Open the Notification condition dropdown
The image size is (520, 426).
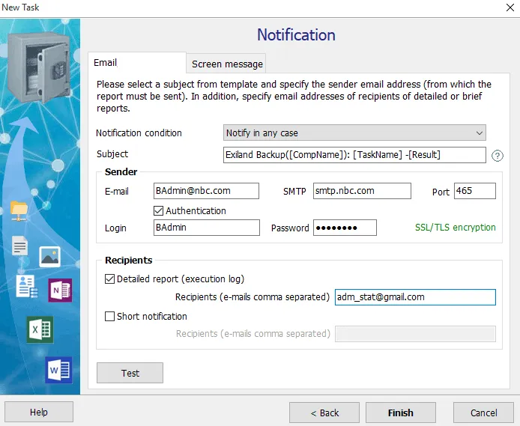point(354,133)
